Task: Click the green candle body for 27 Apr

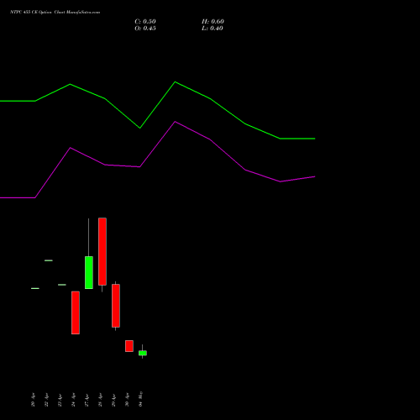Action: point(89,272)
